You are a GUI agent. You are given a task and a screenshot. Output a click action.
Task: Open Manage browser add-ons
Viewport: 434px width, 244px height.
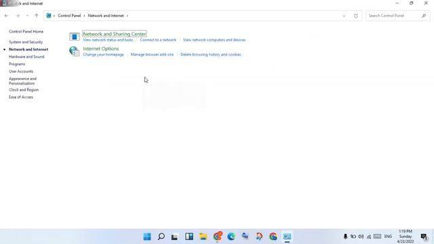click(x=152, y=54)
